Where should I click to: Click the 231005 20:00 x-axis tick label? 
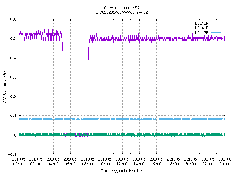(x=190, y=162)
